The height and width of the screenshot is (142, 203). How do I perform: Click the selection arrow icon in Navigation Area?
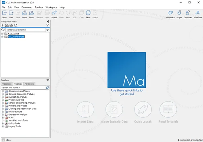[x=3, y=25]
